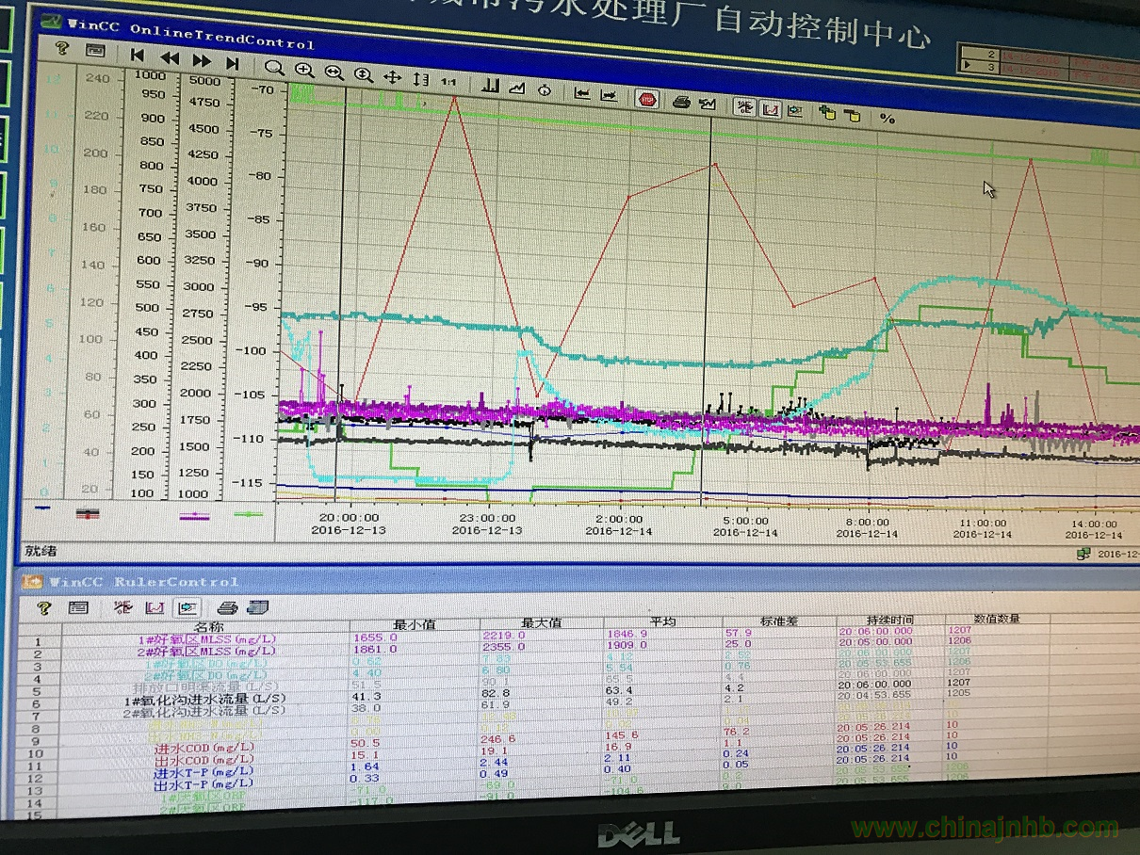The height and width of the screenshot is (855, 1140).
Task: Open the select data connection icon
Action: [490, 85]
